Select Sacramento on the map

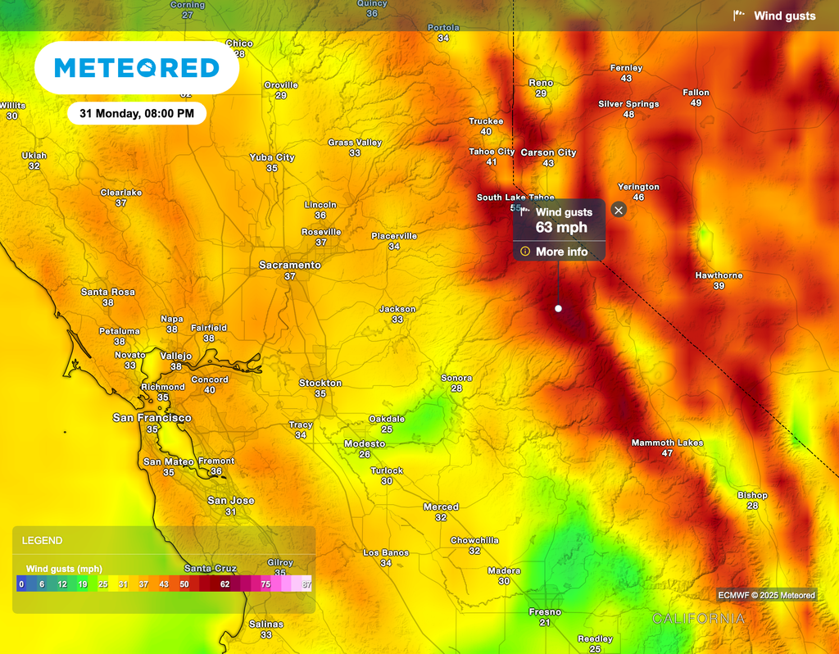(x=288, y=265)
